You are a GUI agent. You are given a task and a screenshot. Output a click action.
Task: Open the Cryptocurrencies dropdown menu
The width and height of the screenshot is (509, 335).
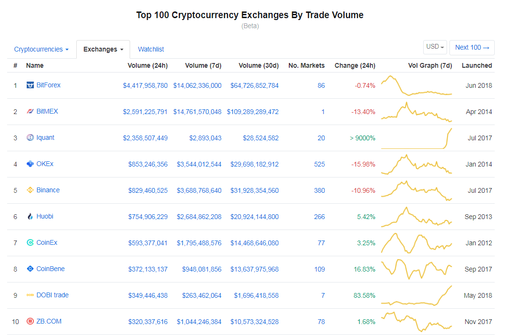41,49
